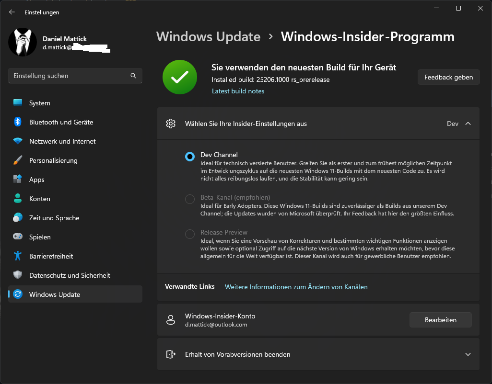This screenshot has height=384, width=492.
Task: Click the Windows Update sync icon
Action: coord(18,294)
